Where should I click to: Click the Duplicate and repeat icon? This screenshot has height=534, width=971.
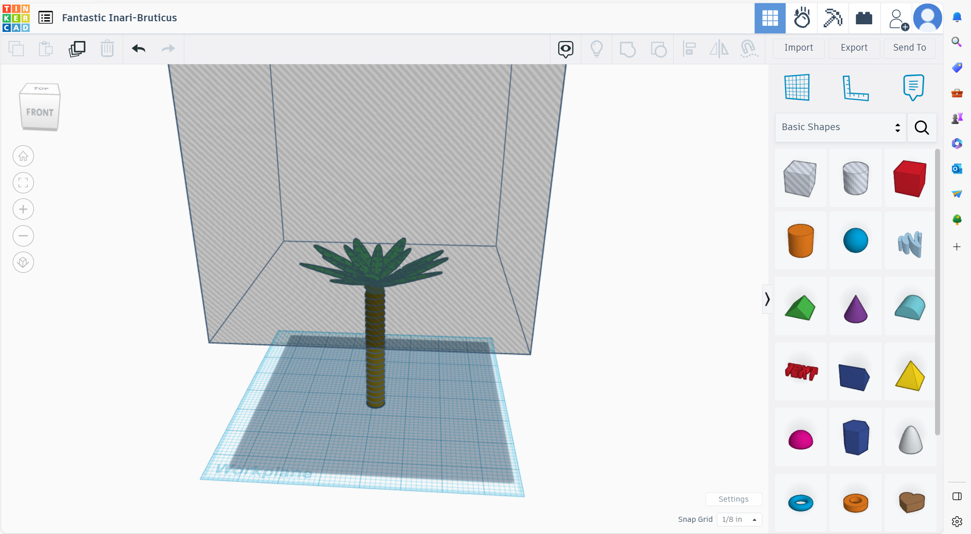77,49
